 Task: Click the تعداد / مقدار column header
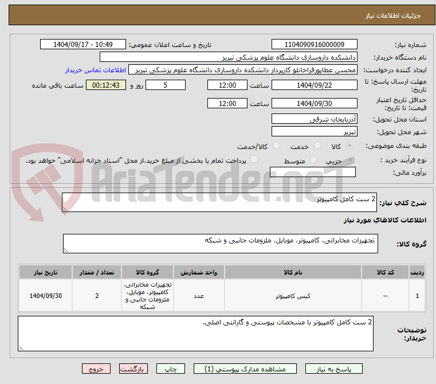click(x=97, y=272)
